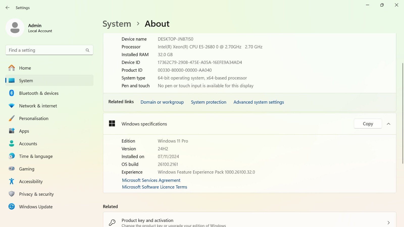Click the search magnifier icon

pos(87,50)
